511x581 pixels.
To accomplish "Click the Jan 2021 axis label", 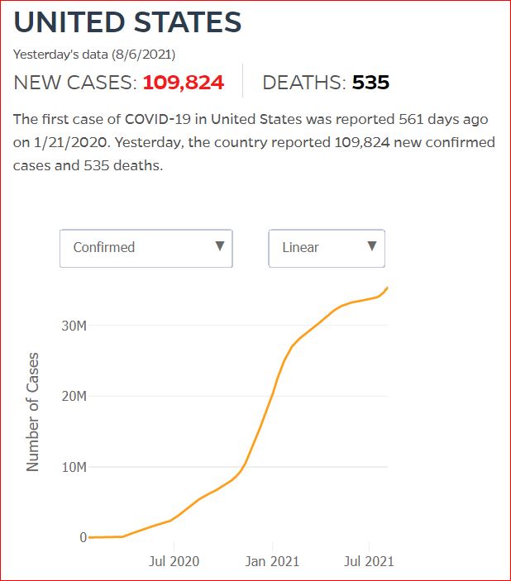I will point(272,561).
